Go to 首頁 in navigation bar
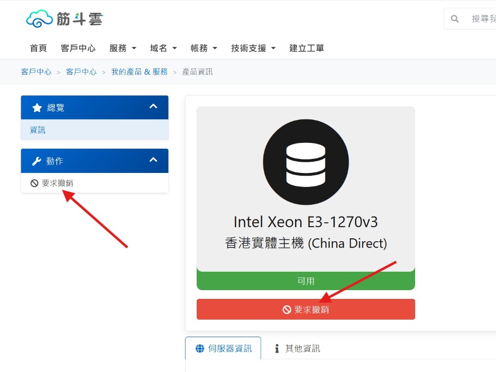 point(38,48)
